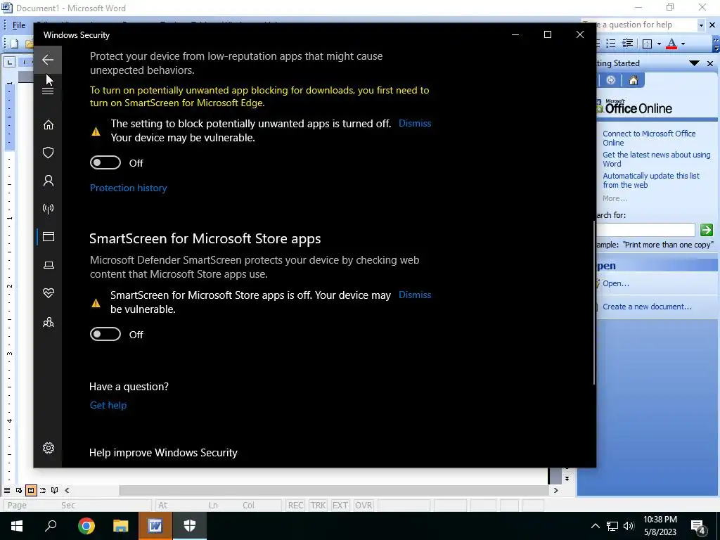Click Get the latest news about using Word
Screen dimensions: 720x540
tap(656, 159)
